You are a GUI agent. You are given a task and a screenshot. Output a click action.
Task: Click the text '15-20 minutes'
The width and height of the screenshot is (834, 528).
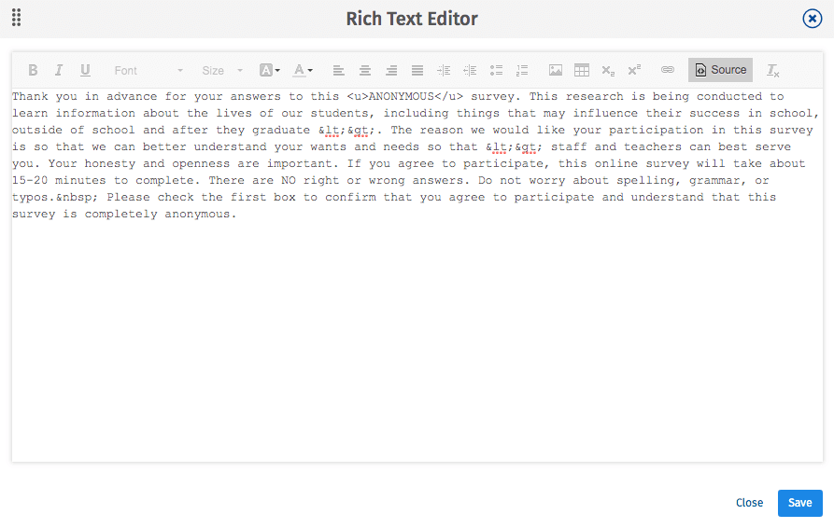click(x=59, y=181)
